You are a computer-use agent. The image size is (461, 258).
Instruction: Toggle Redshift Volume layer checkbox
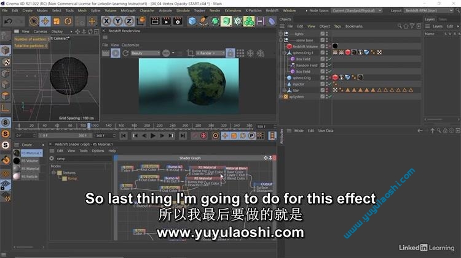click(323, 47)
